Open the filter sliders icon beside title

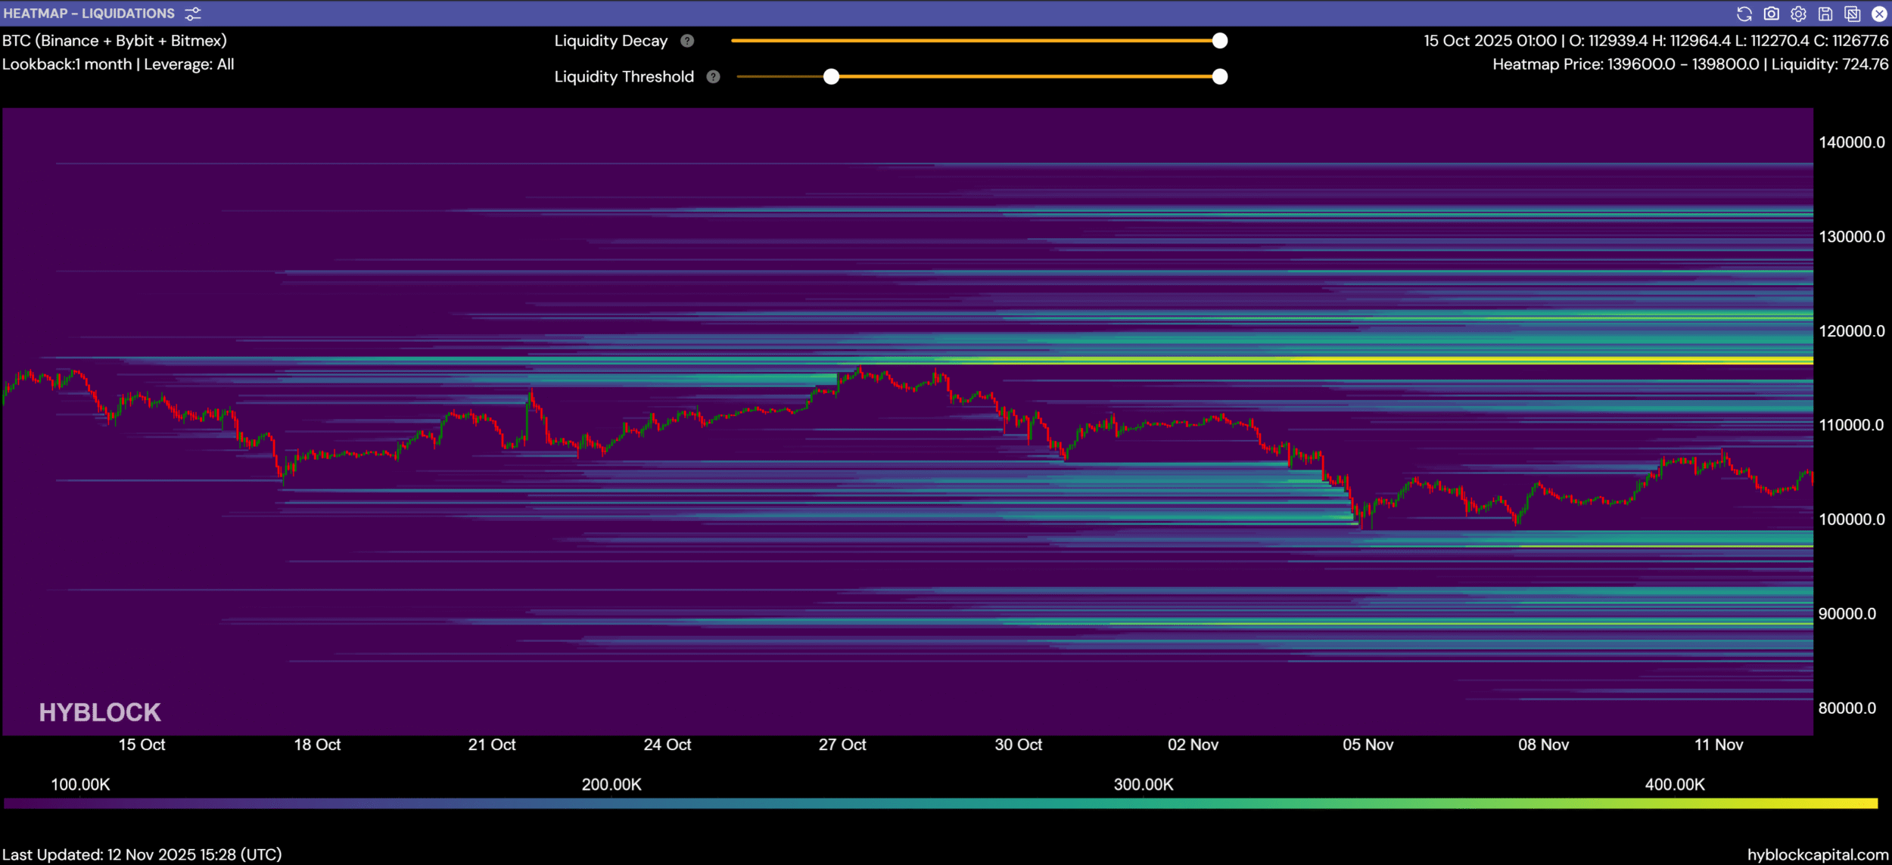(x=193, y=14)
